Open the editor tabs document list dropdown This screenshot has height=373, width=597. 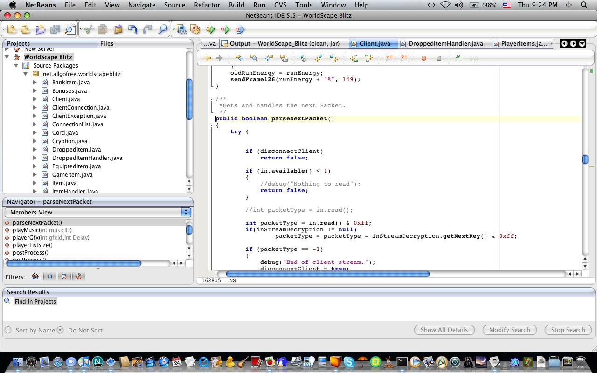582,43
